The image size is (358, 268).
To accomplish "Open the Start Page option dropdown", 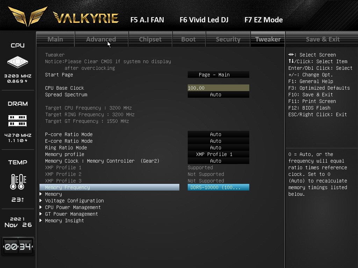I will 218,75.
